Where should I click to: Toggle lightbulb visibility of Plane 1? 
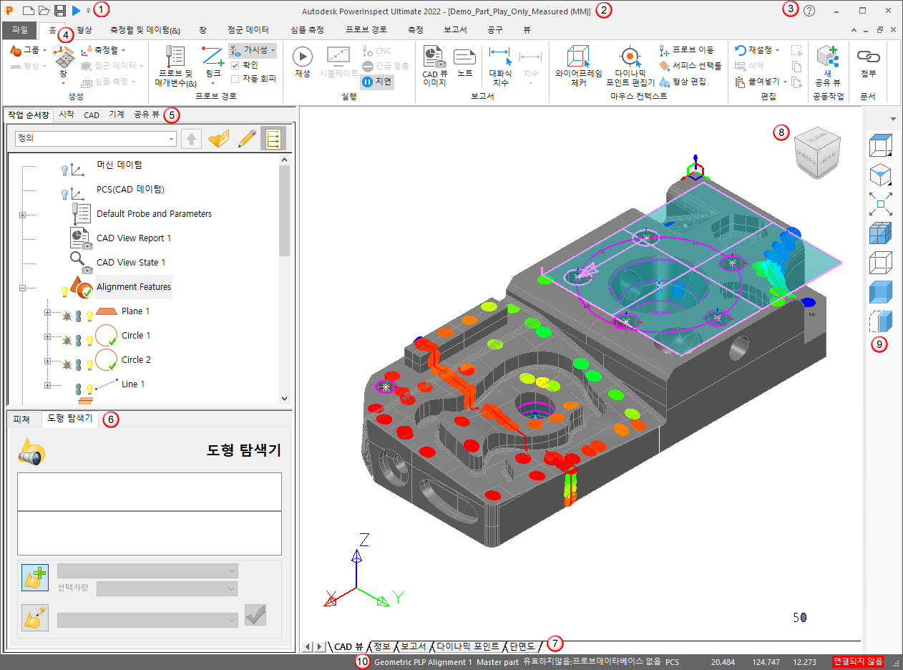[x=90, y=316]
